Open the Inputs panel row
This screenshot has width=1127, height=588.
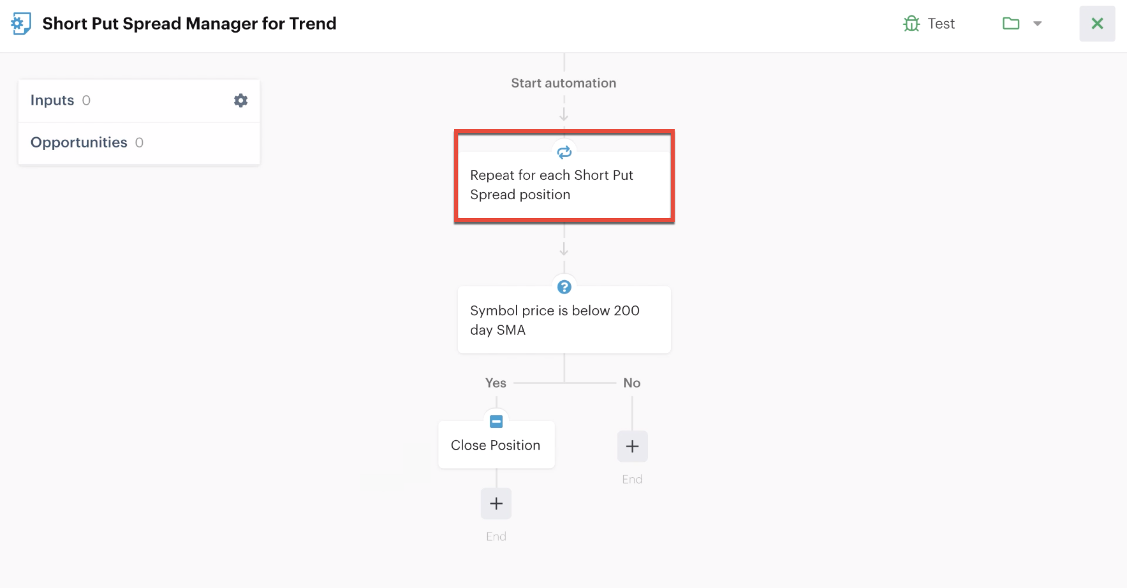[139, 100]
